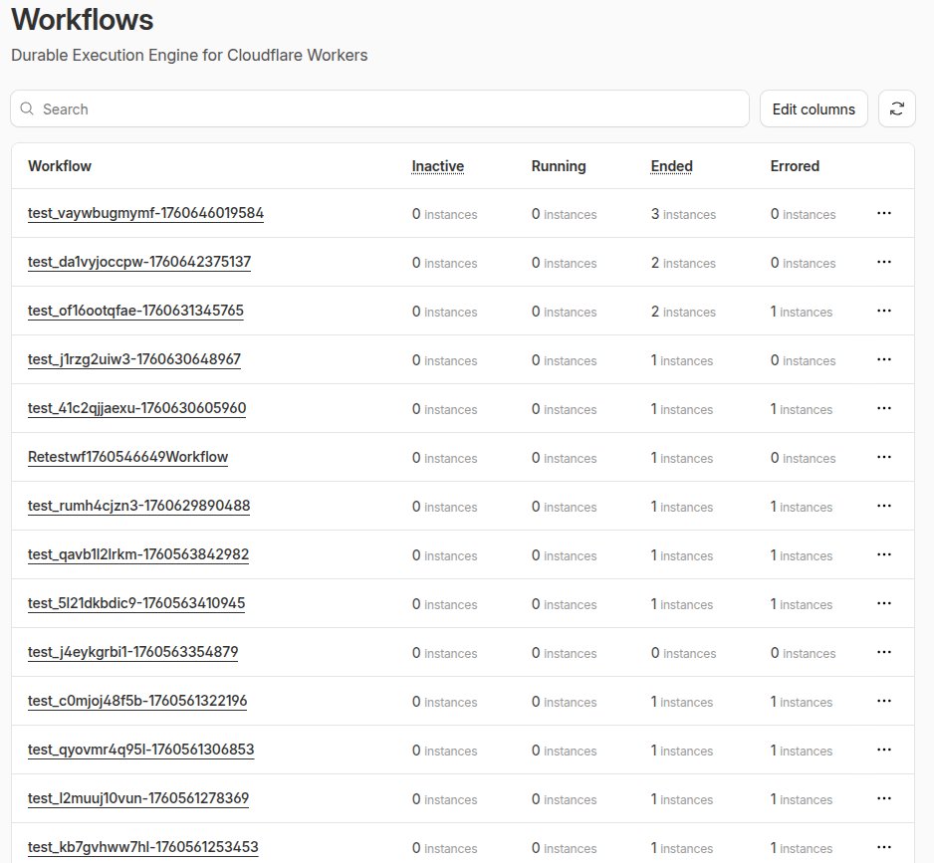Open workflow test_j1rzg2uiw3-1760630648967
Image resolution: width=934 pixels, height=863 pixels.
click(134, 359)
